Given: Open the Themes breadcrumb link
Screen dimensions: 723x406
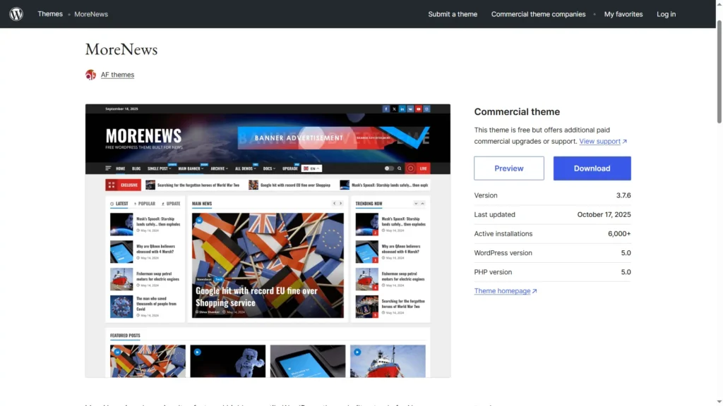Looking at the screenshot, I should coord(50,14).
